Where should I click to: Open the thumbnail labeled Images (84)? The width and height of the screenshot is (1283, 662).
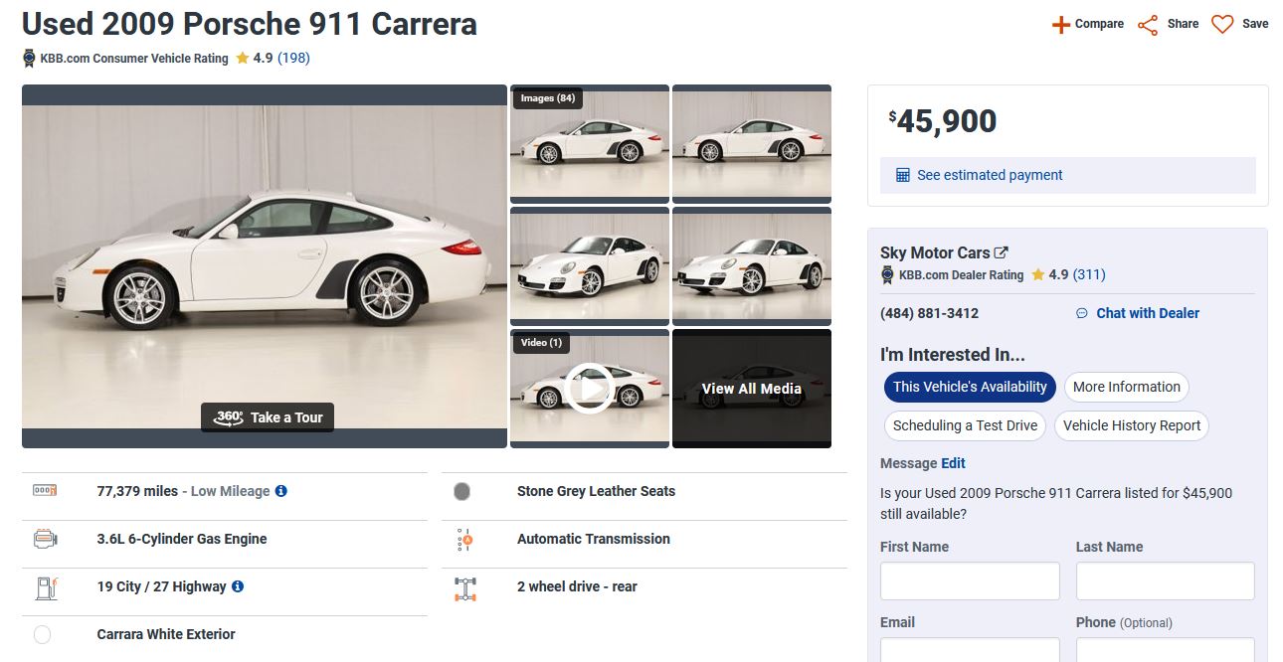pos(590,144)
